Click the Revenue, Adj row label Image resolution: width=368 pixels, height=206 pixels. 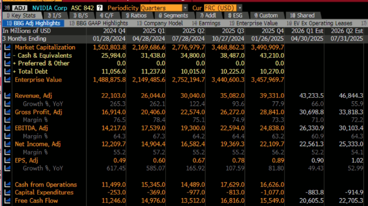tap(33, 96)
